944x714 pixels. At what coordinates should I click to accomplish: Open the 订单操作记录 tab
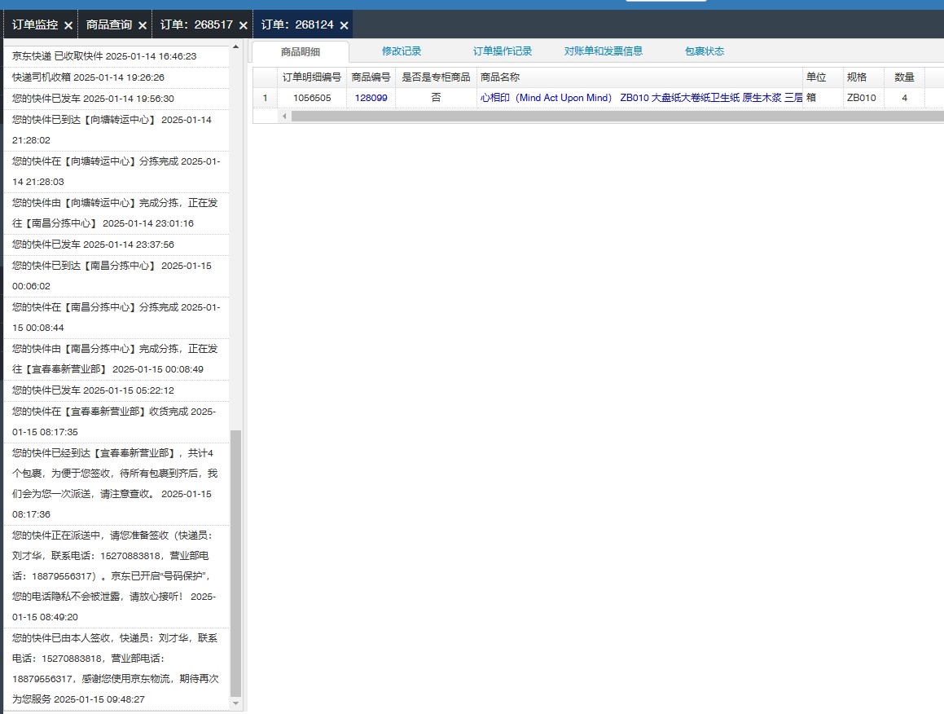click(503, 51)
